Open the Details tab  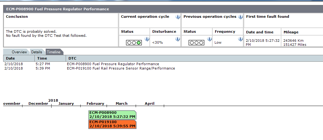37,52
